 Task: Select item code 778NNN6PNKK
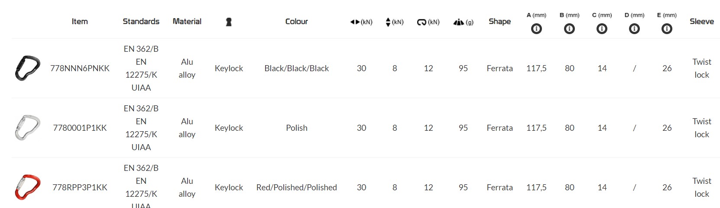pyautogui.click(x=80, y=68)
